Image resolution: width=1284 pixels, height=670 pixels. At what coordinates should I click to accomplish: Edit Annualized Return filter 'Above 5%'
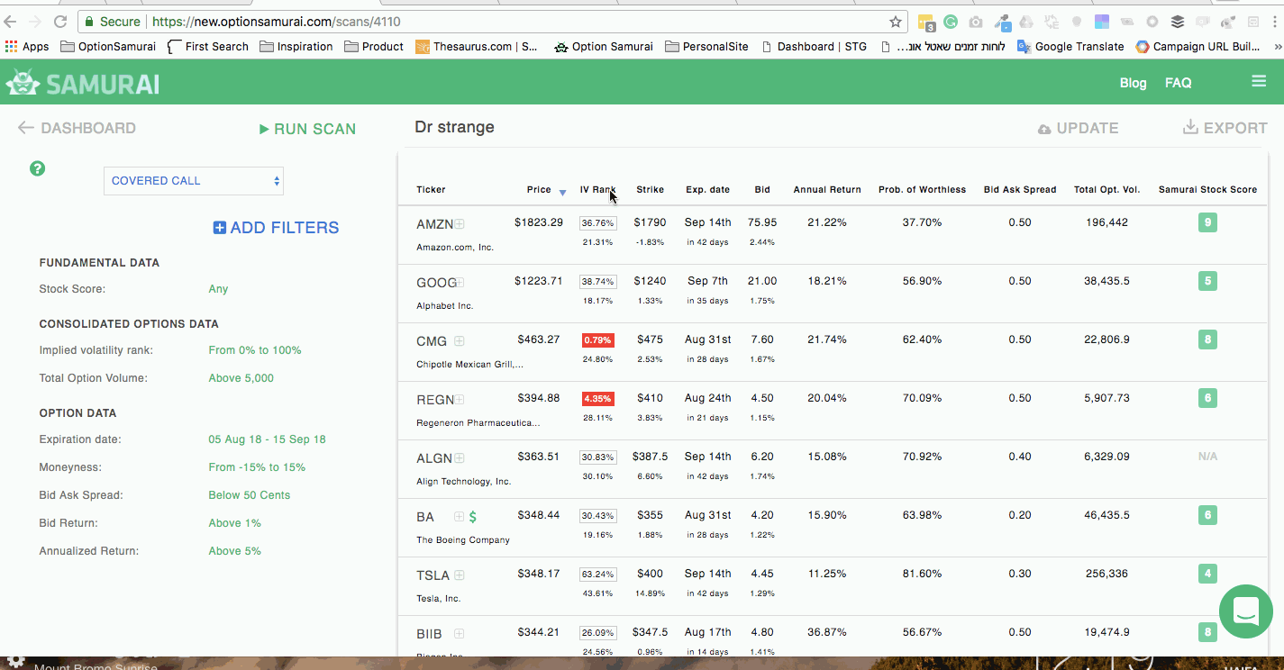tap(234, 551)
